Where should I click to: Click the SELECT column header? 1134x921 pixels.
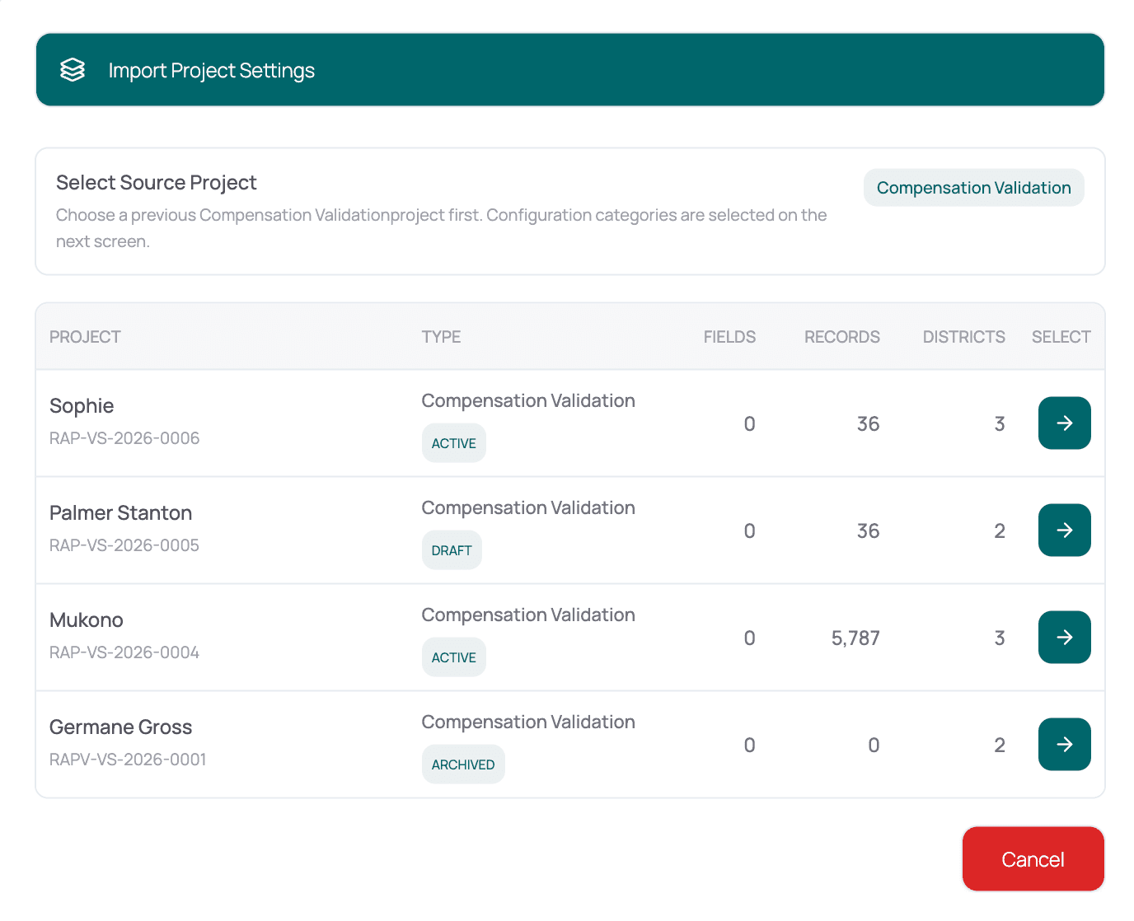(x=1061, y=337)
